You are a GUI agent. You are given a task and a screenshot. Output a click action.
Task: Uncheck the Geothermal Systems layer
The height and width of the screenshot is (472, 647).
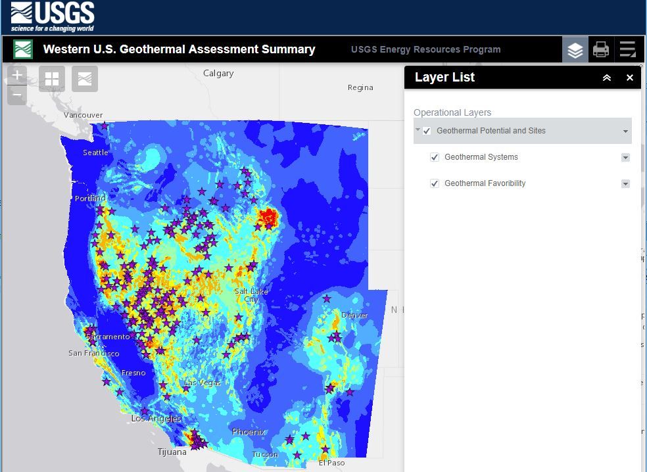pos(435,157)
